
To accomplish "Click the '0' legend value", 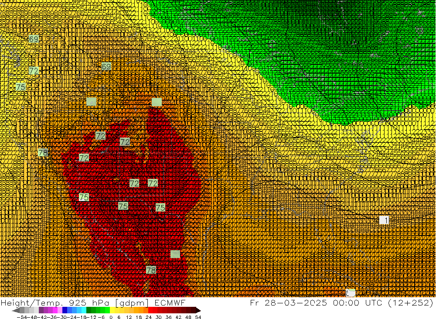I will 111,317.
